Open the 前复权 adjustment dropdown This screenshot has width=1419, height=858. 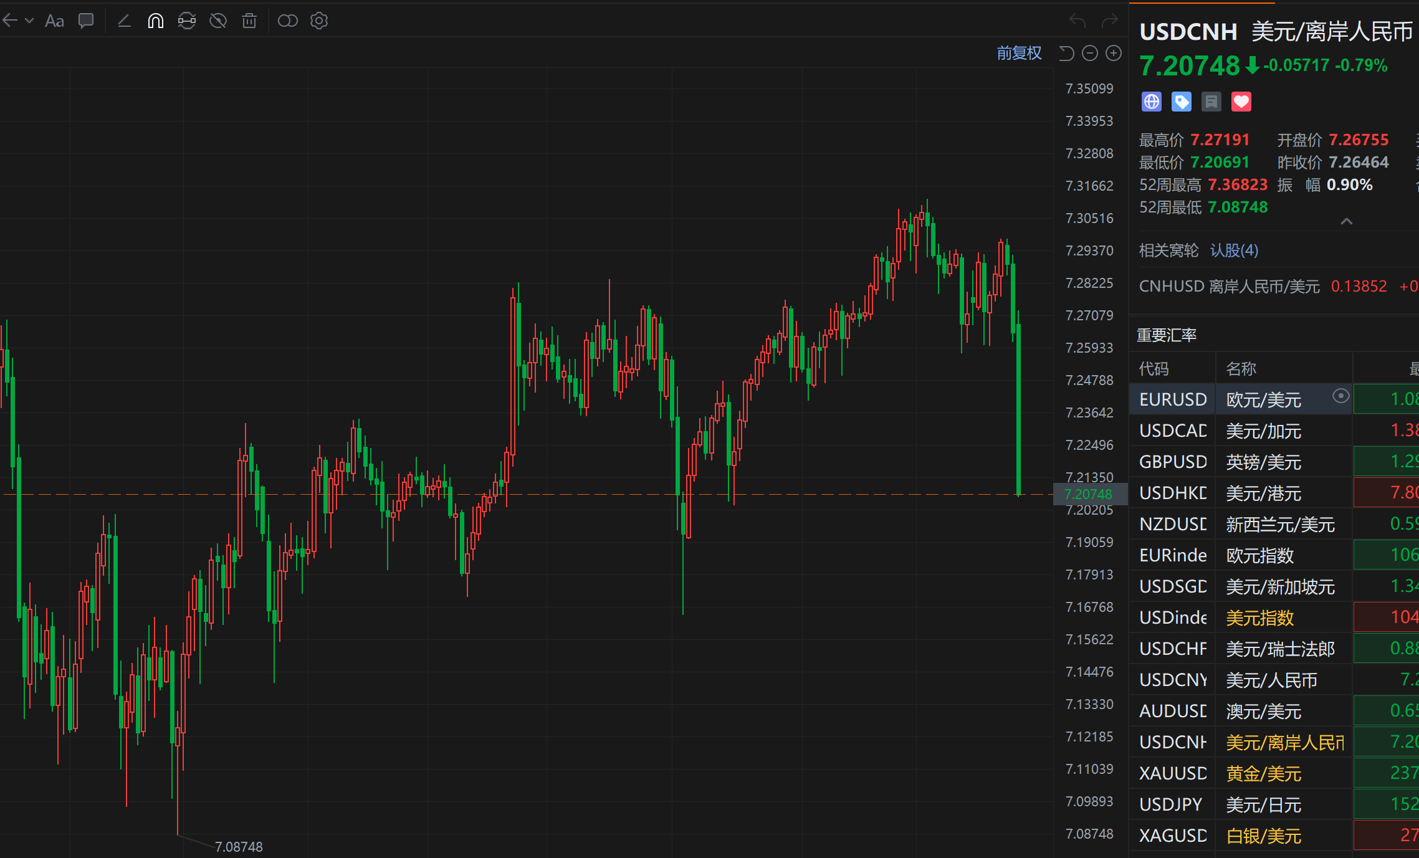(x=1019, y=53)
